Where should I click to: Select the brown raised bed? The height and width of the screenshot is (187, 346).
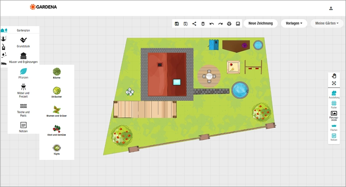[236, 46]
